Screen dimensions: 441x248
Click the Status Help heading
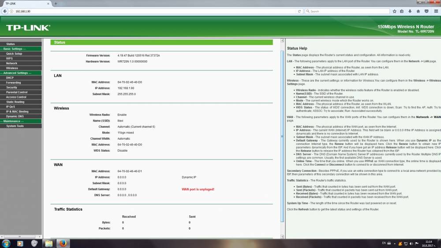(297, 48)
